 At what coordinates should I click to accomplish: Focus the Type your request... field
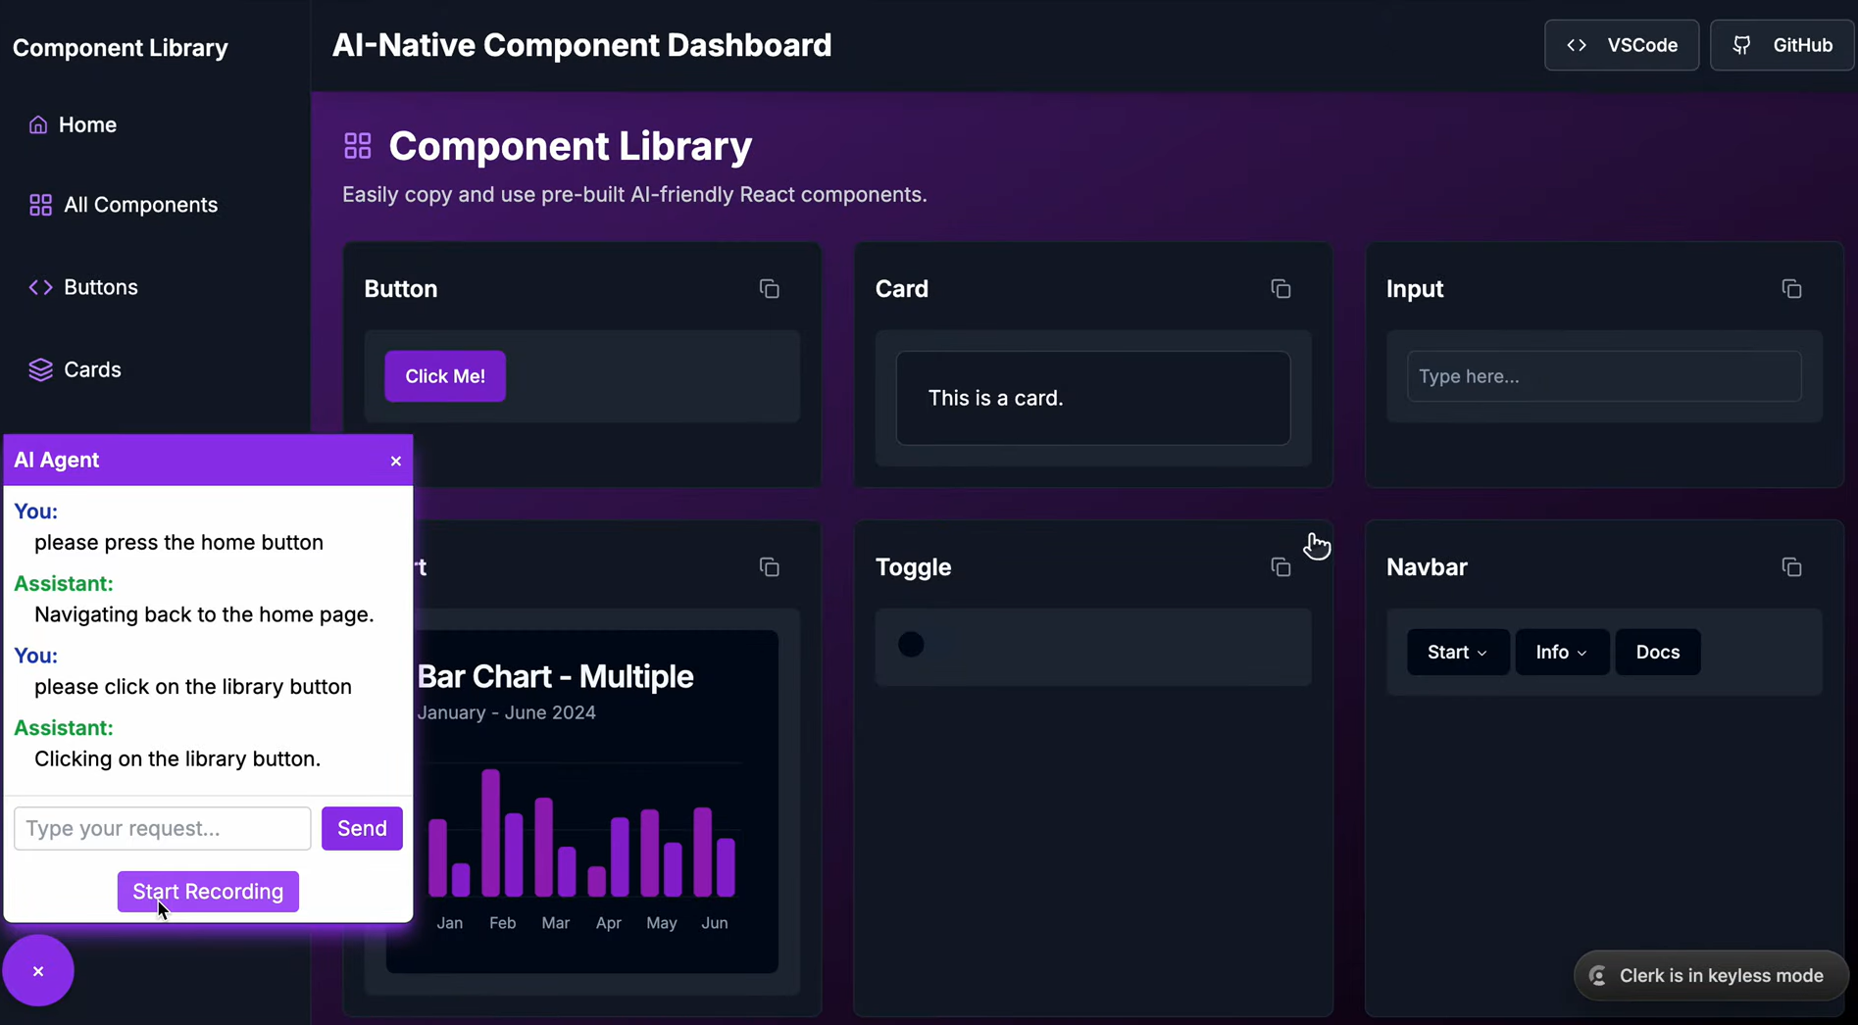pos(163,828)
